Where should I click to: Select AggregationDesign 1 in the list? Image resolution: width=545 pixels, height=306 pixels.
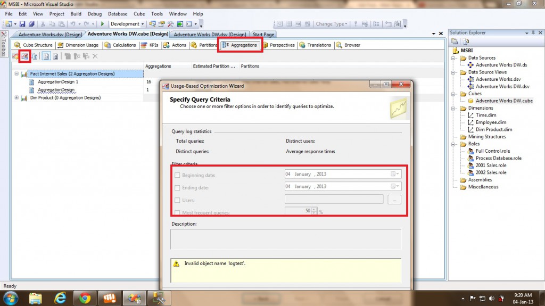[57, 82]
